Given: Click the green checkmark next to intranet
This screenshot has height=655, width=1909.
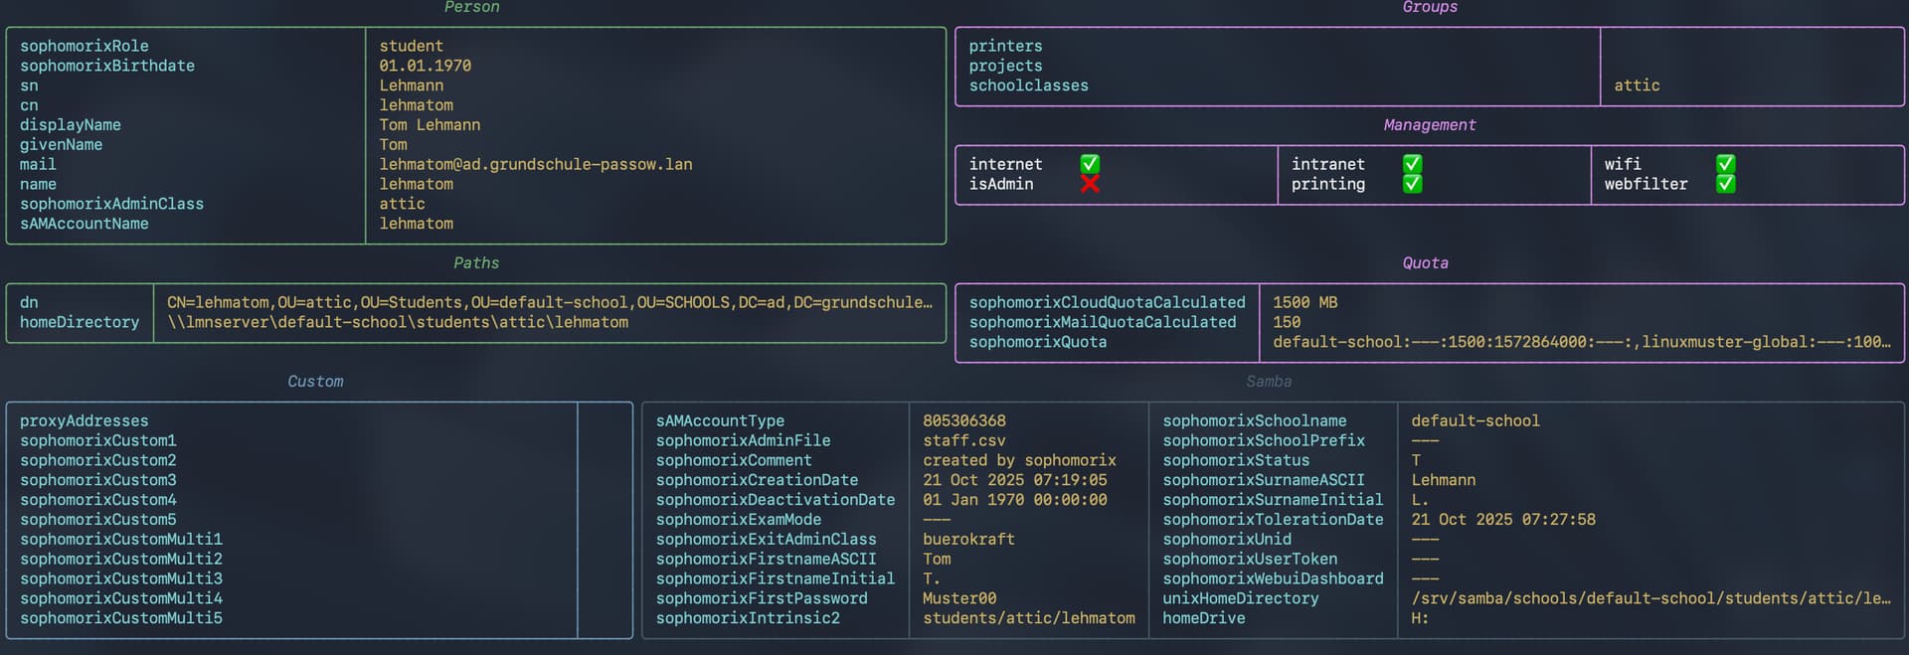Looking at the screenshot, I should click(1412, 164).
